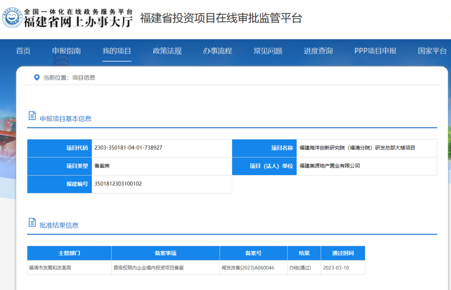Open the 常见问题 tab

click(268, 51)
